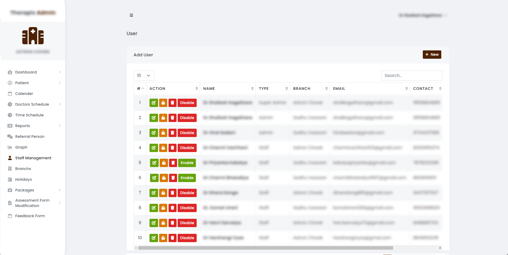
Task: Expand the Patient sidebar menu
Action: coord(22,83)
